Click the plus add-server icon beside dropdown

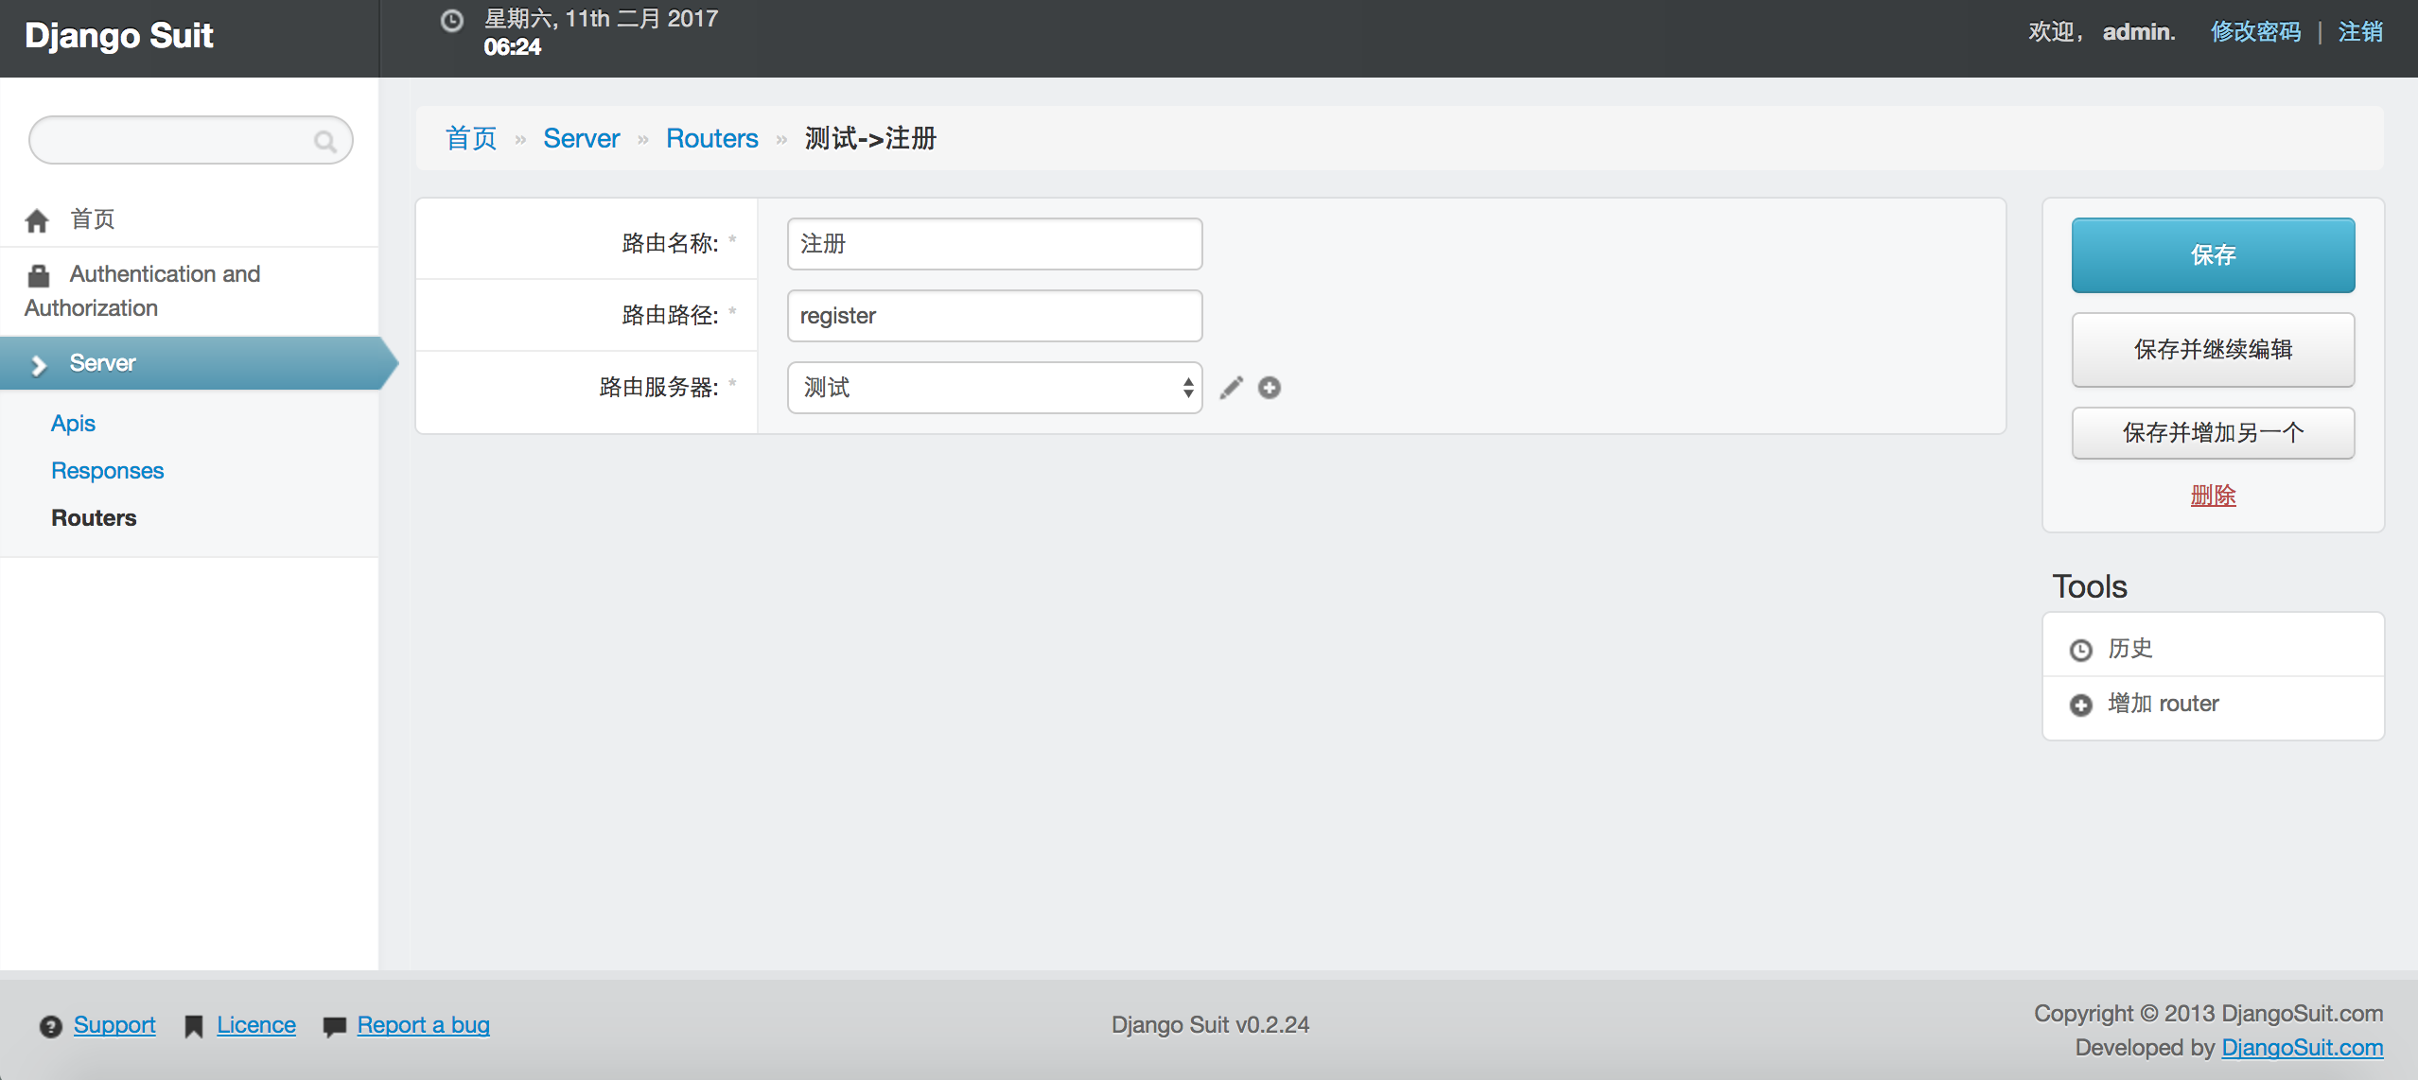coord(1270,388)
